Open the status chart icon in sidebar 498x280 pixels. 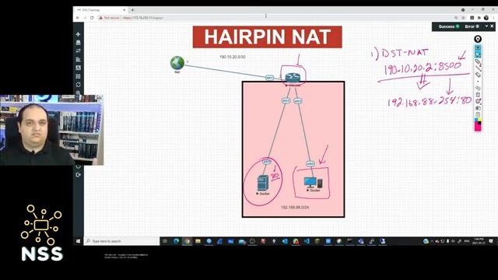click(x=78, y=59)
